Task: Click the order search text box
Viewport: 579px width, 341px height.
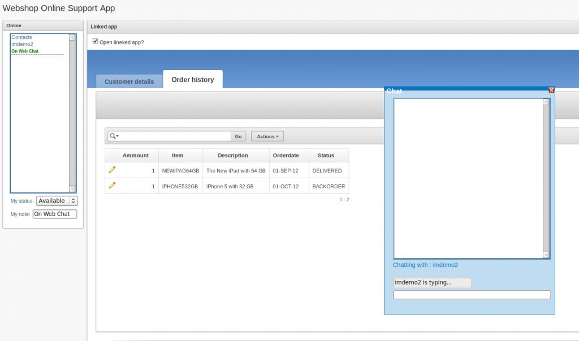Action: point(174,136)
